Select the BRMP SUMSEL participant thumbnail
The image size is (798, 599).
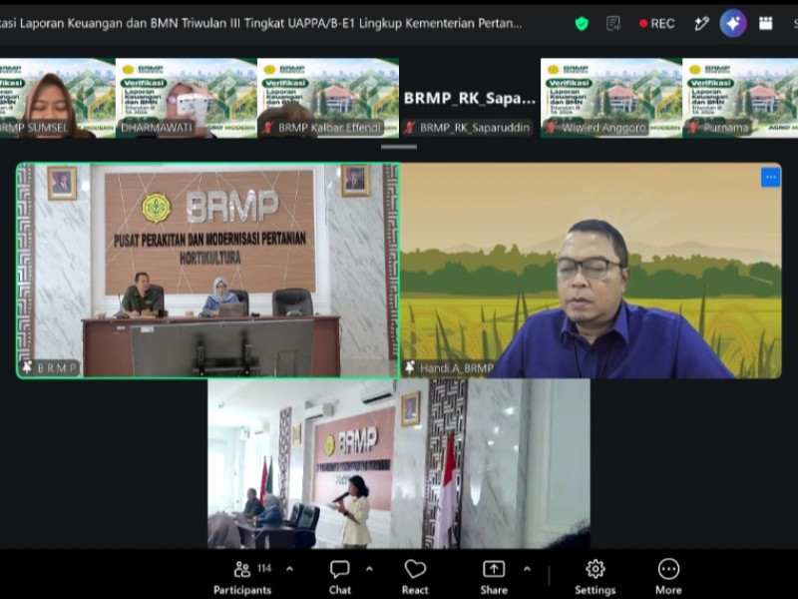(x=58, y=98)
